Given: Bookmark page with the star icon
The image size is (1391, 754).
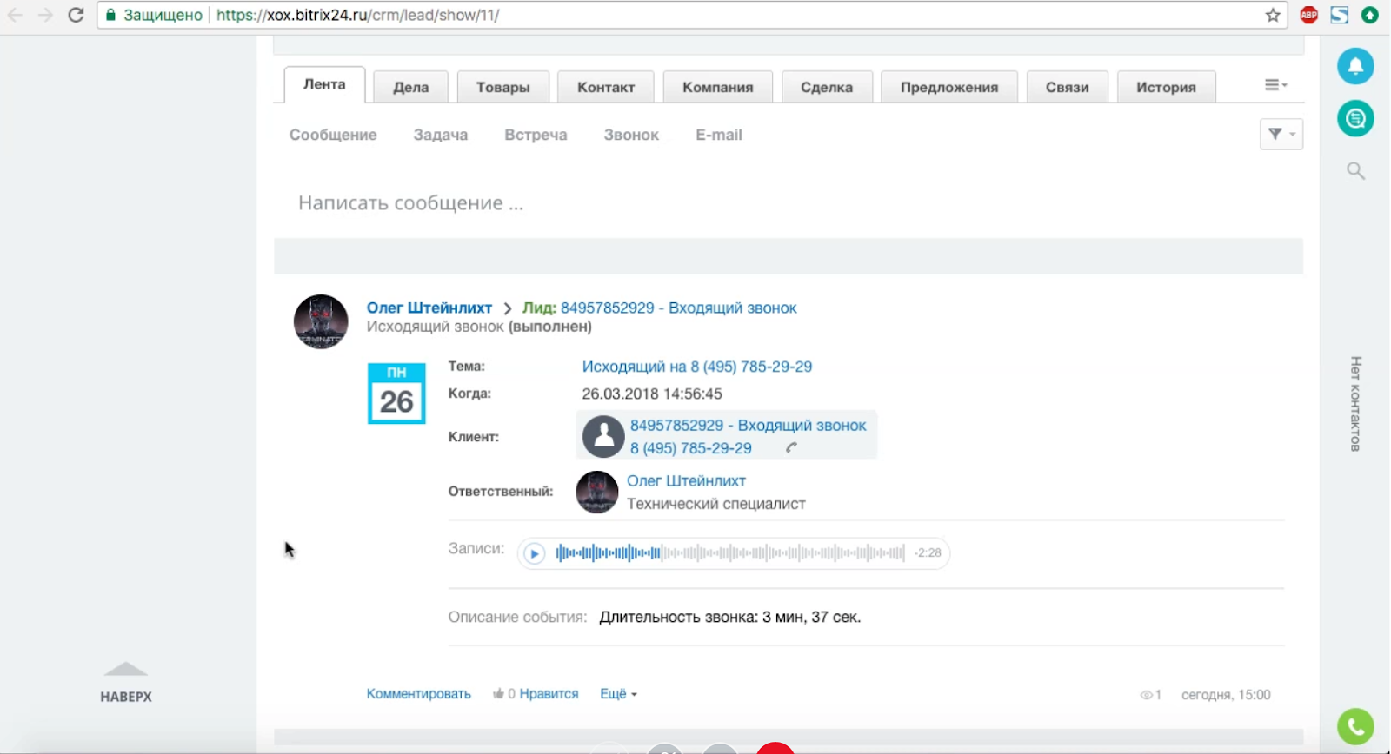Looking at the screenshot, I should pos(1273,15).
